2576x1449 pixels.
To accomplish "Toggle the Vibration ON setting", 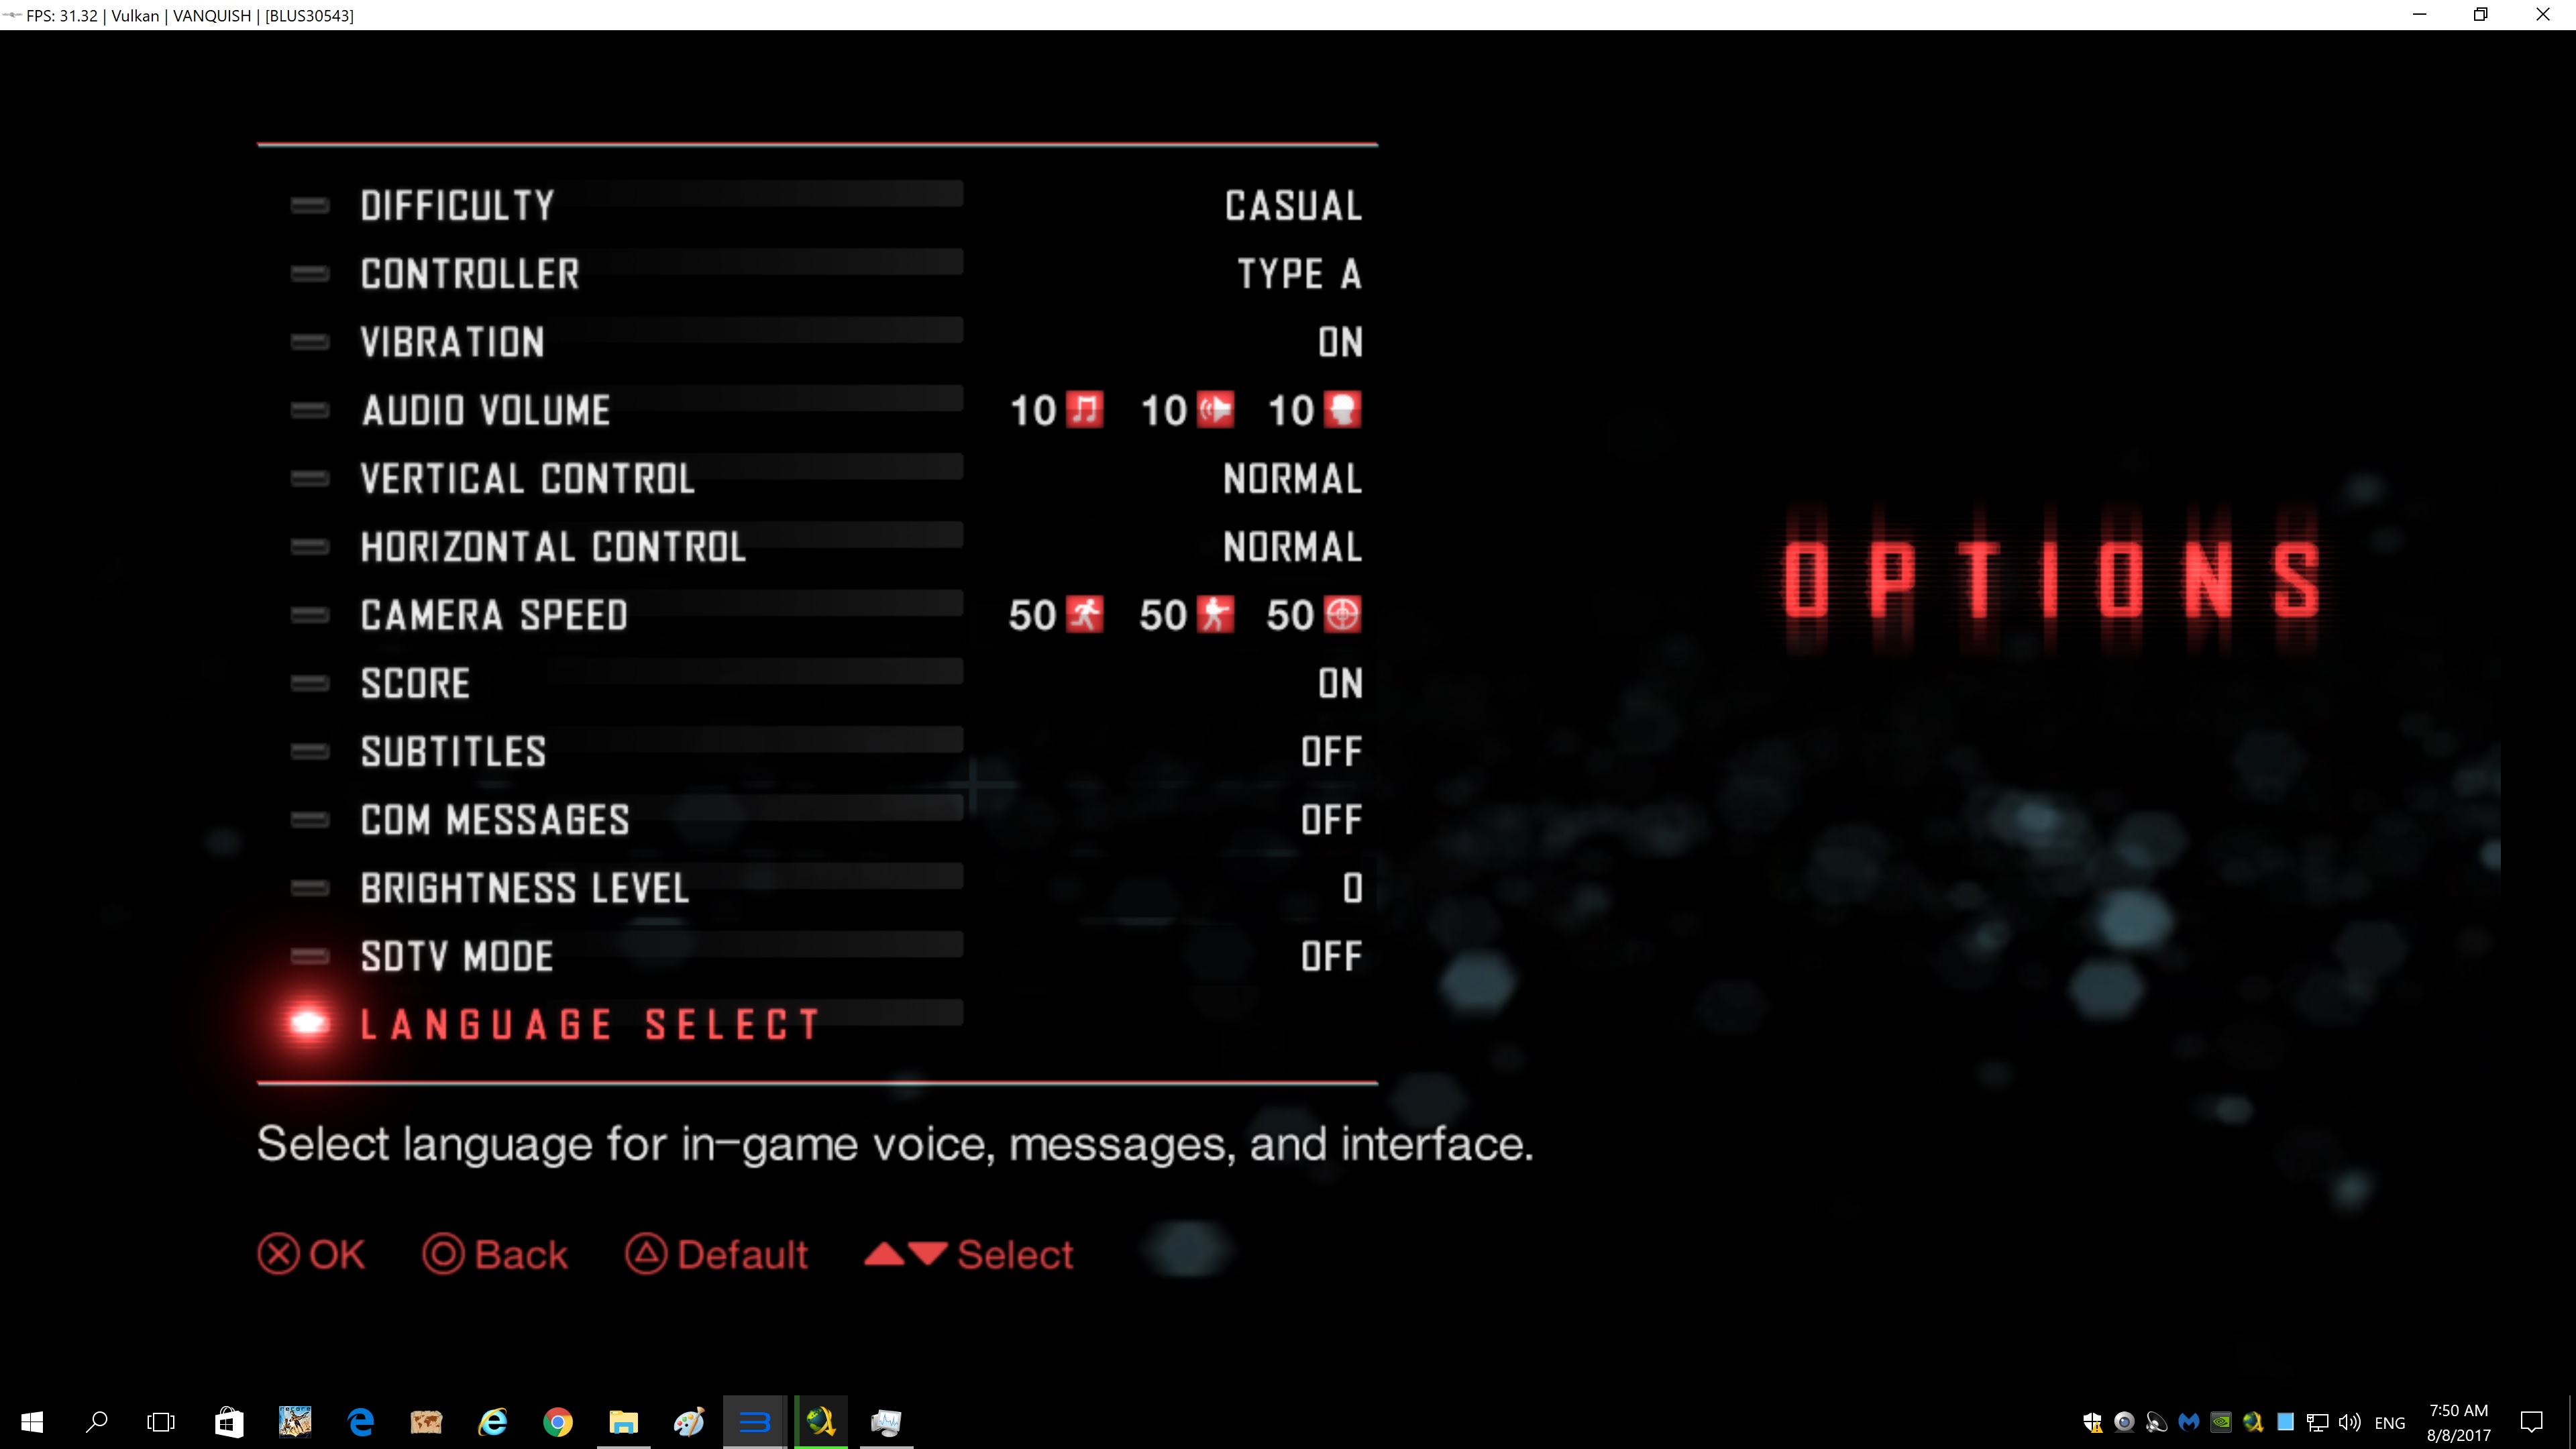I will click(x=1340, y=343).
